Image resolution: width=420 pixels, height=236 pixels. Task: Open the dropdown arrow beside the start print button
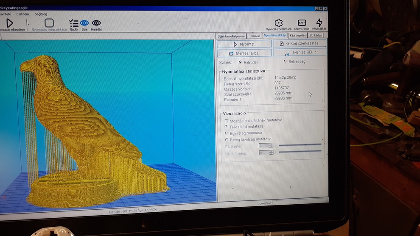pyautogui.click(x=28, y=25)
